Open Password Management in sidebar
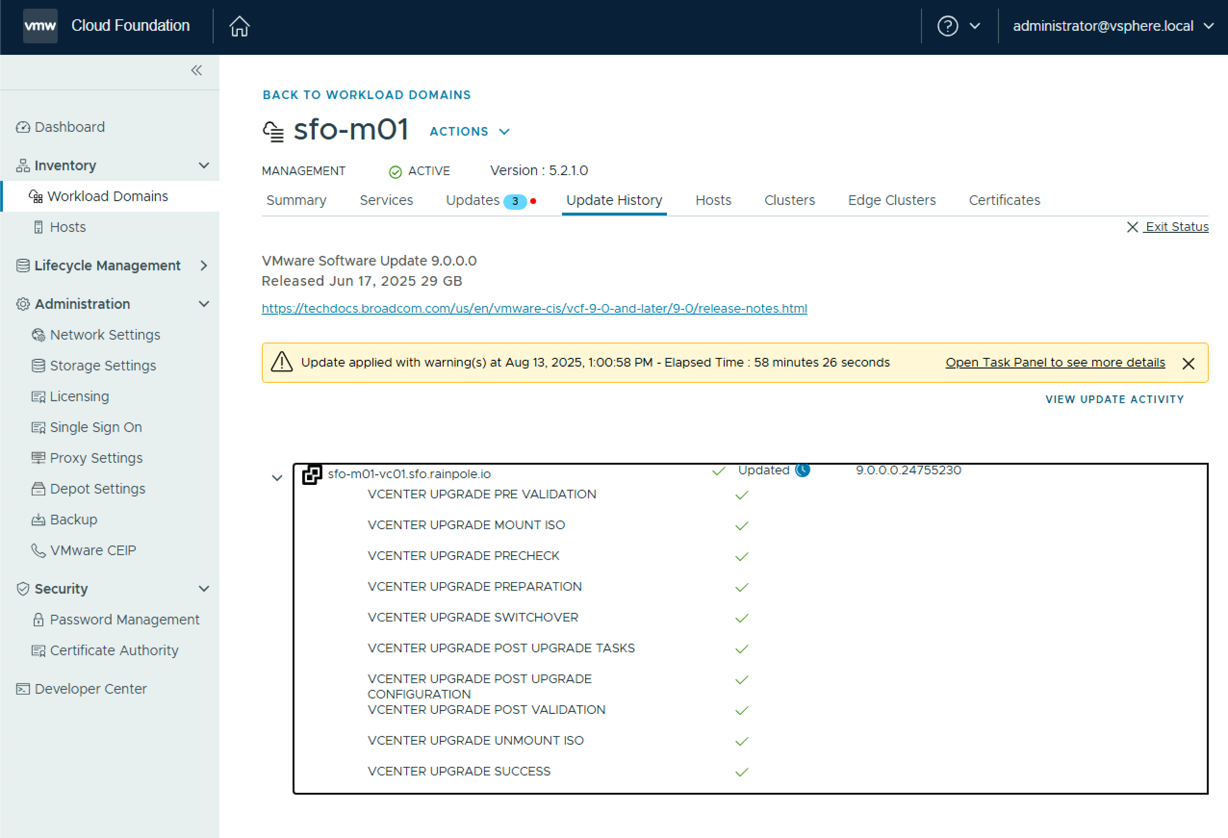Image resolution: width=1228 pixels, height=838 pixels. 124,619
